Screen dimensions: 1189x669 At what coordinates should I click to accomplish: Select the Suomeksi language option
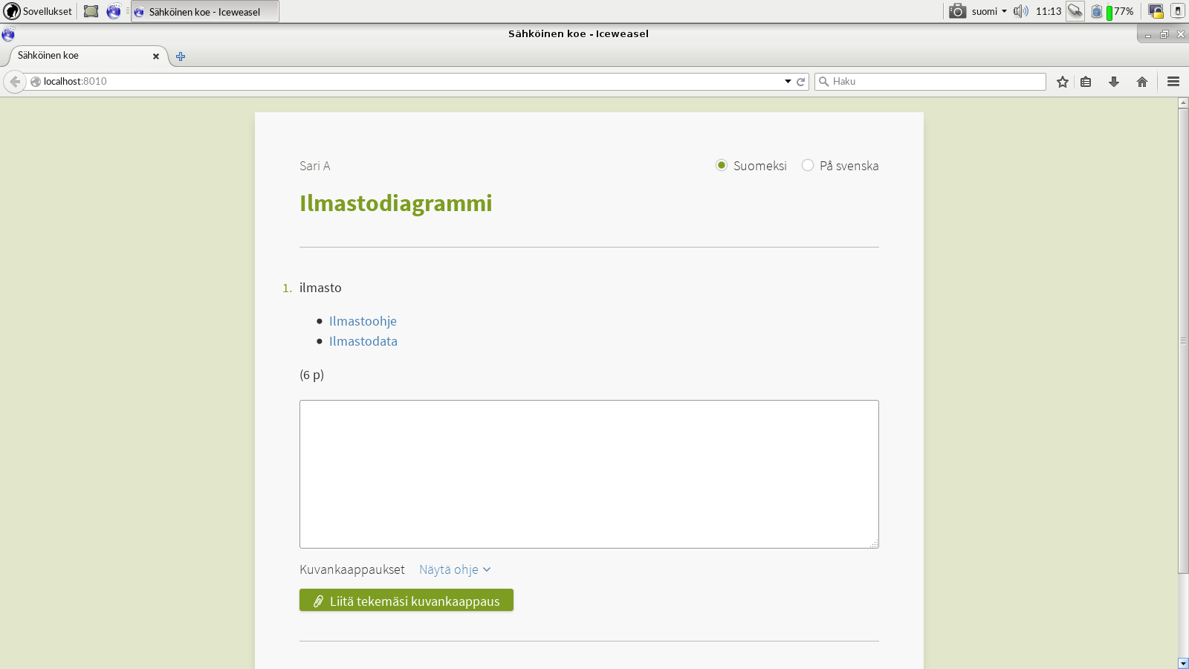coord(722,165)
